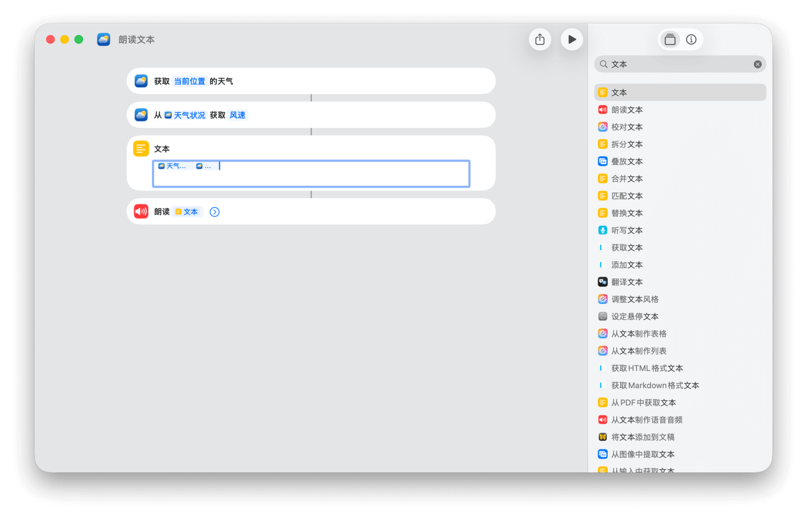Choose 设定悬停文本 action
The width and height of the screenshot is (807, 518).
635,316
